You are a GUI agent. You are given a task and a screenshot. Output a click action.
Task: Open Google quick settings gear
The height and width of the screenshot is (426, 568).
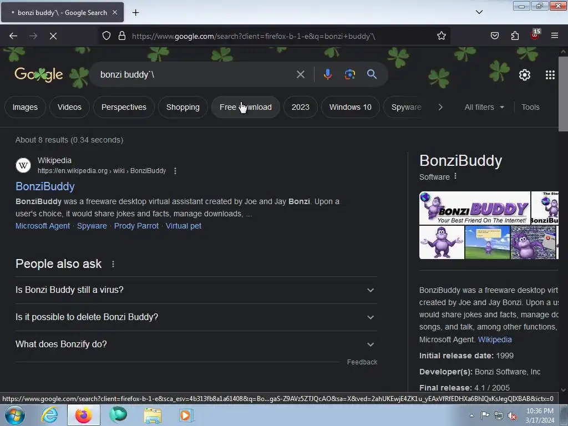(x=525, y=75)
